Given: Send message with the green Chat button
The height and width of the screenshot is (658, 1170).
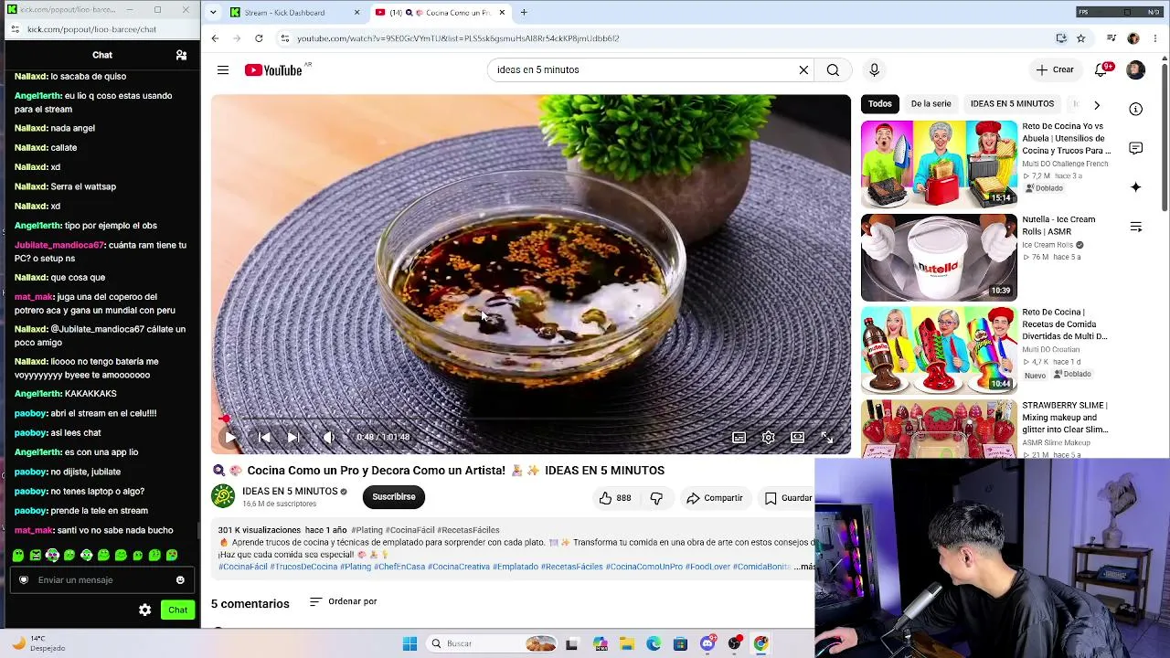Looking at the screenshot, I should click(177, 610).
